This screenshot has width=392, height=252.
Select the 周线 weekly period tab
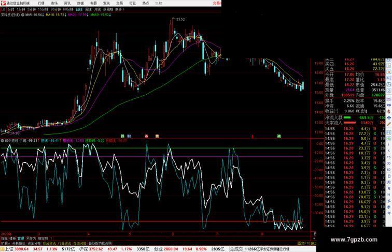click(x=88, y=9)
